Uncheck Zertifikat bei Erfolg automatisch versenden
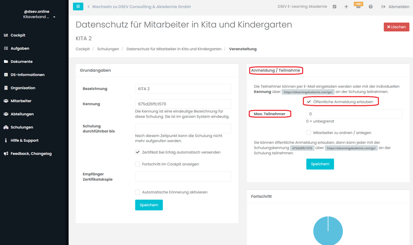 point(138,152)
